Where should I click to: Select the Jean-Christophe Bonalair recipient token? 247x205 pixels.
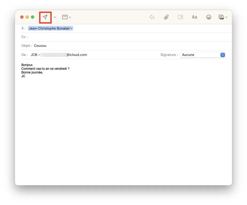[x=50, y=28]
